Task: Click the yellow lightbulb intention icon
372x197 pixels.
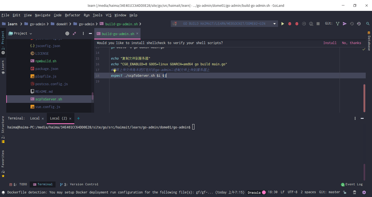Action: (x=115, y=70)
